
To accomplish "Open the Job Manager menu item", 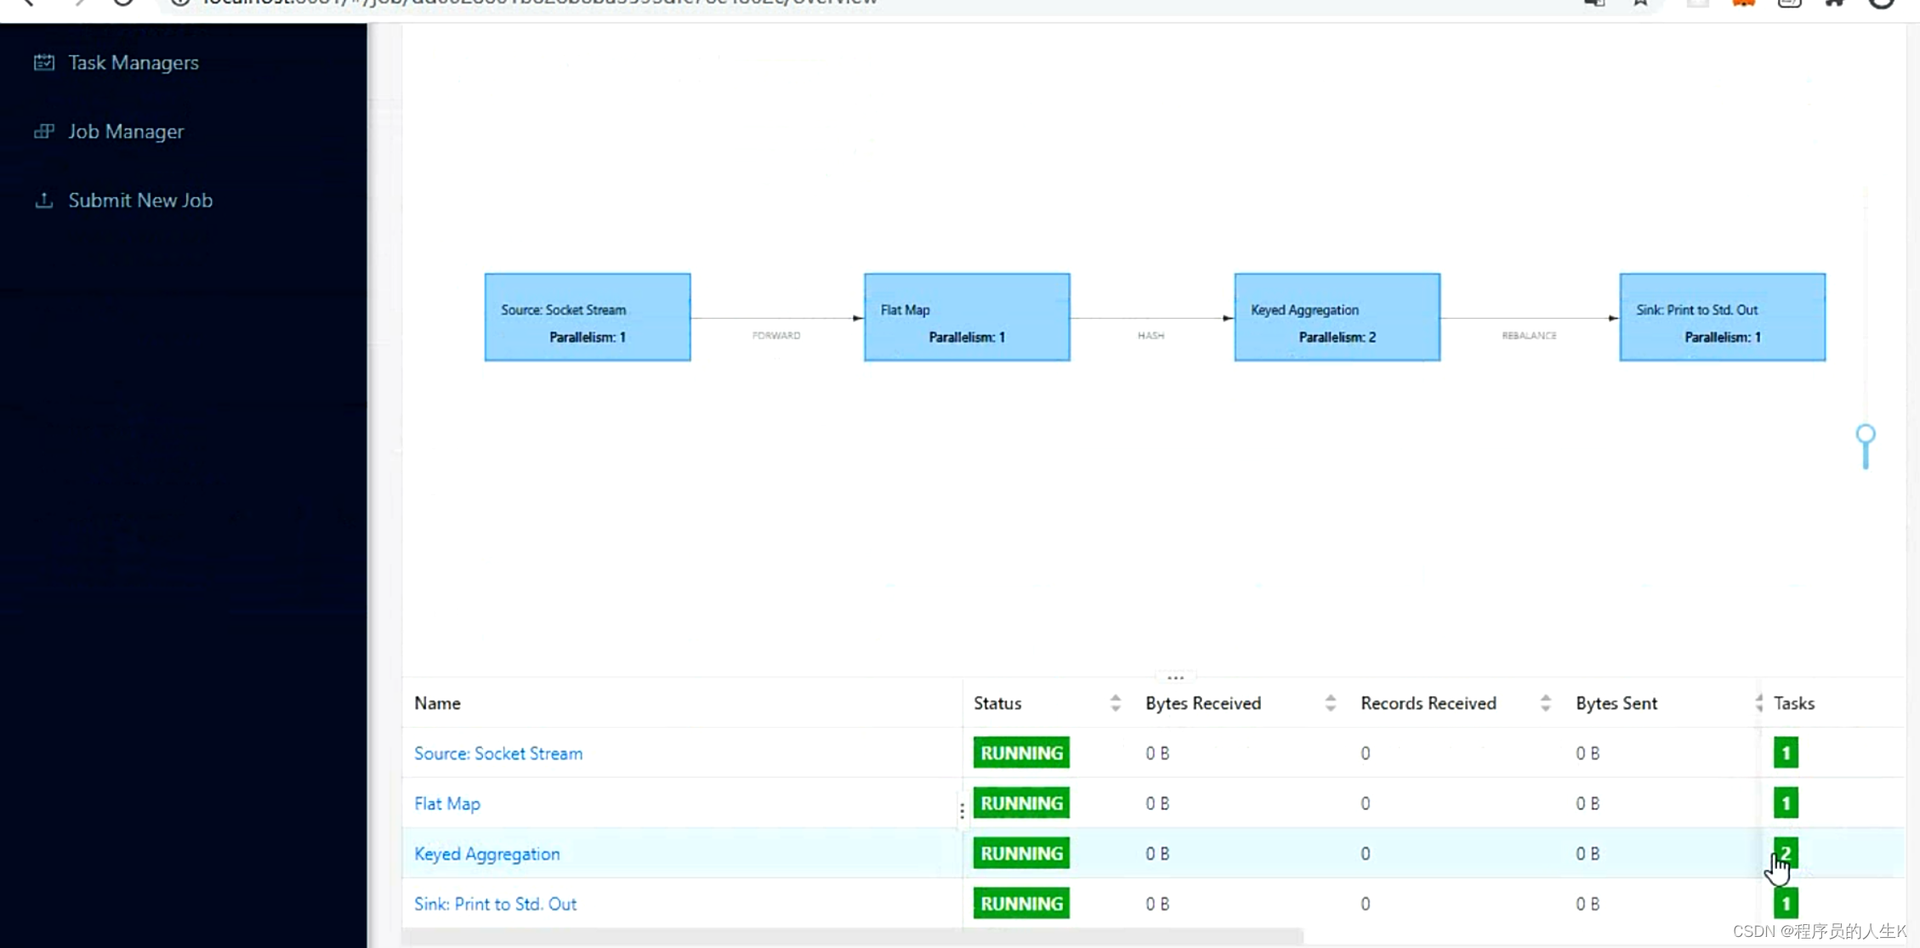I will click(x=126, y=132).
